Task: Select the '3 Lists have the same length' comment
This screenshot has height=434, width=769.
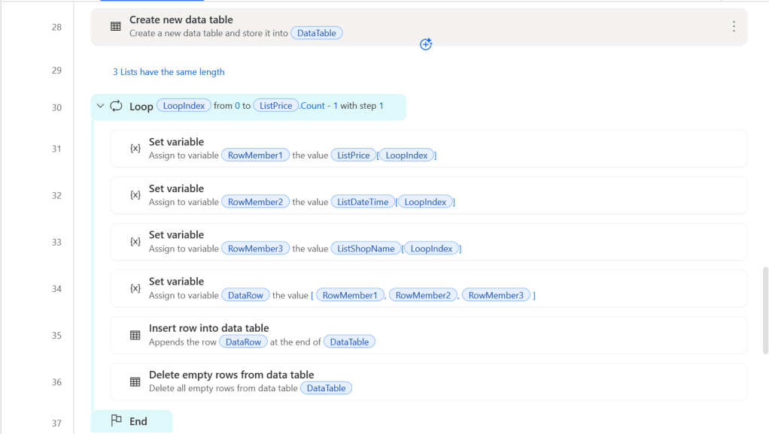Action: pos(169,72)
